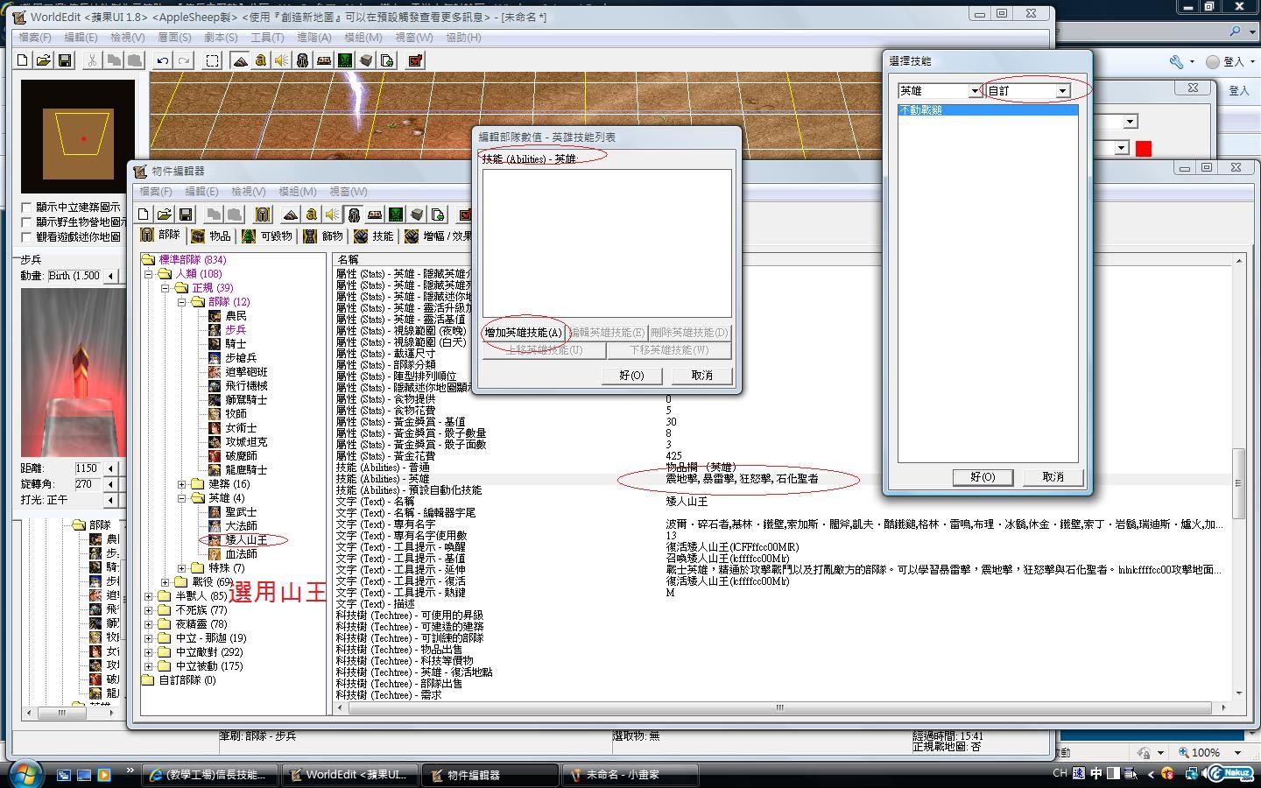Click Test Map icon with red checkmark

pos(415,60)
